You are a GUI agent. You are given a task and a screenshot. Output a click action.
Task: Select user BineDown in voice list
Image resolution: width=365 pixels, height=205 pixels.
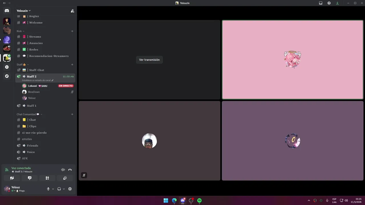point(48,92)
